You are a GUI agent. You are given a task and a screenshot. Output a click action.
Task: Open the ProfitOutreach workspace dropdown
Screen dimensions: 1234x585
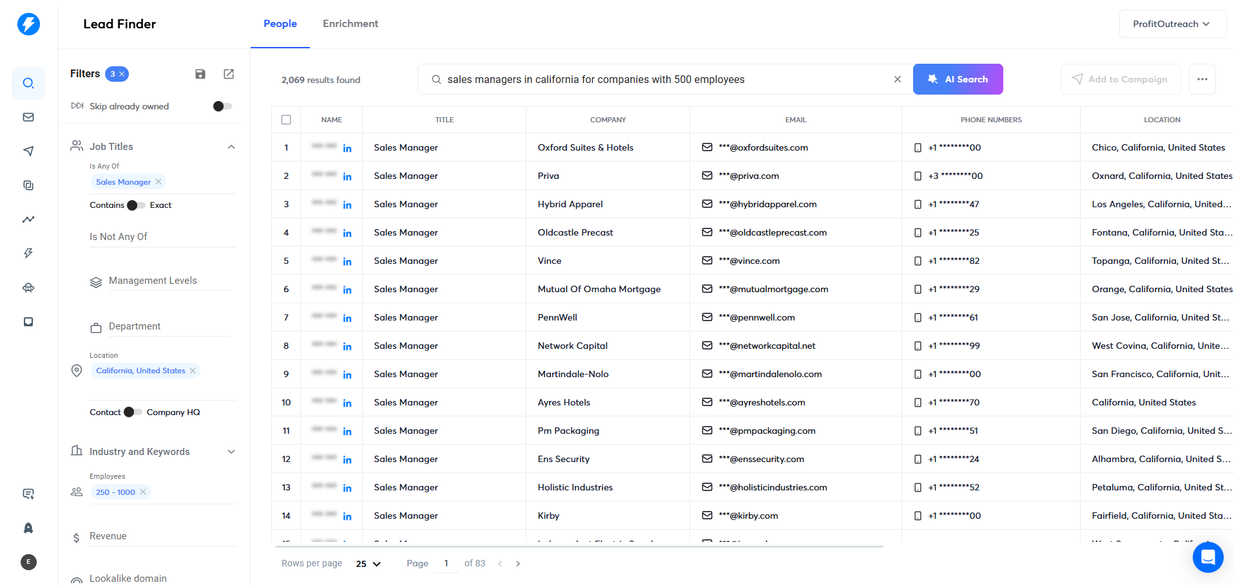pyautogui.click(x=1172, y=23)
